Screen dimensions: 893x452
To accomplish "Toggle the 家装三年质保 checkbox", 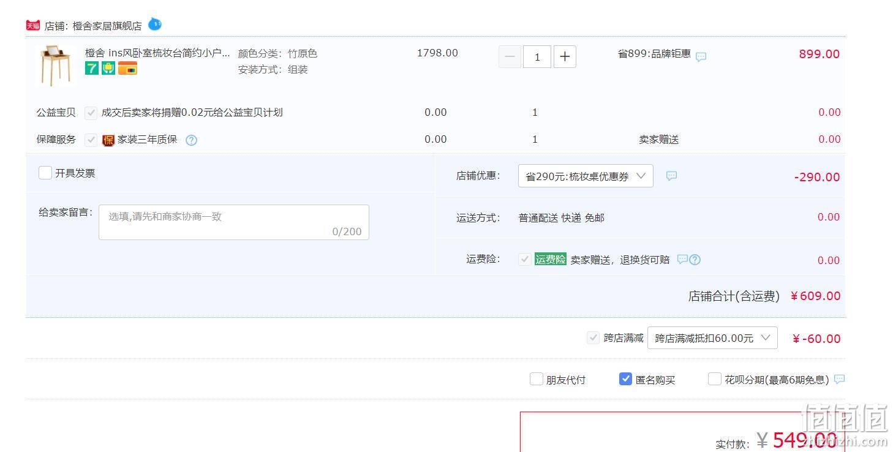I will (x=91, y=140).
